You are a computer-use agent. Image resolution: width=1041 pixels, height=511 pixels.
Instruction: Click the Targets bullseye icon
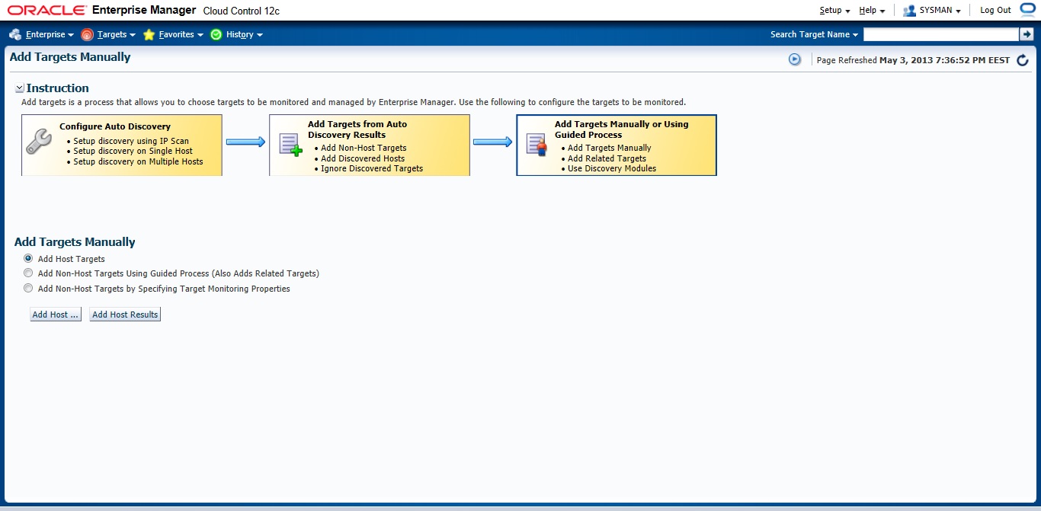pyautogui.click(x=87, y=35)
